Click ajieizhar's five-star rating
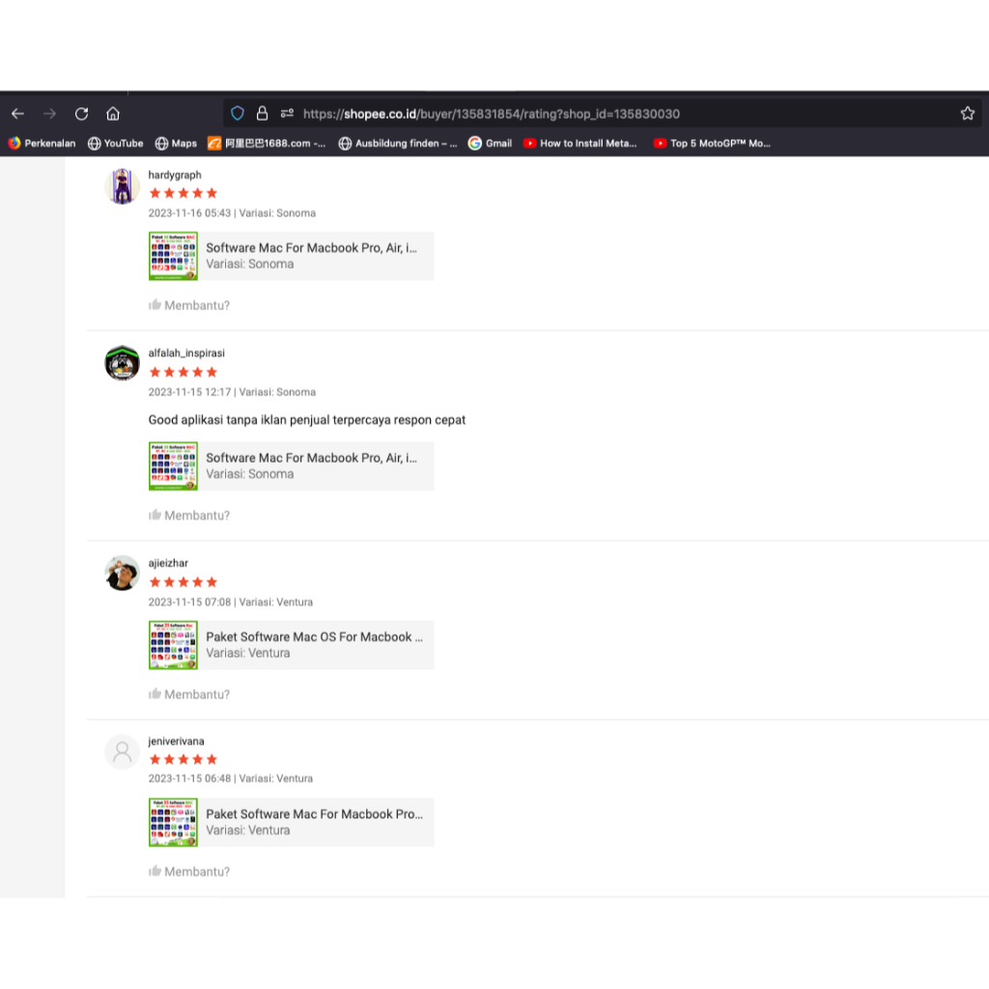989x989 pixels. coord(183,582)
